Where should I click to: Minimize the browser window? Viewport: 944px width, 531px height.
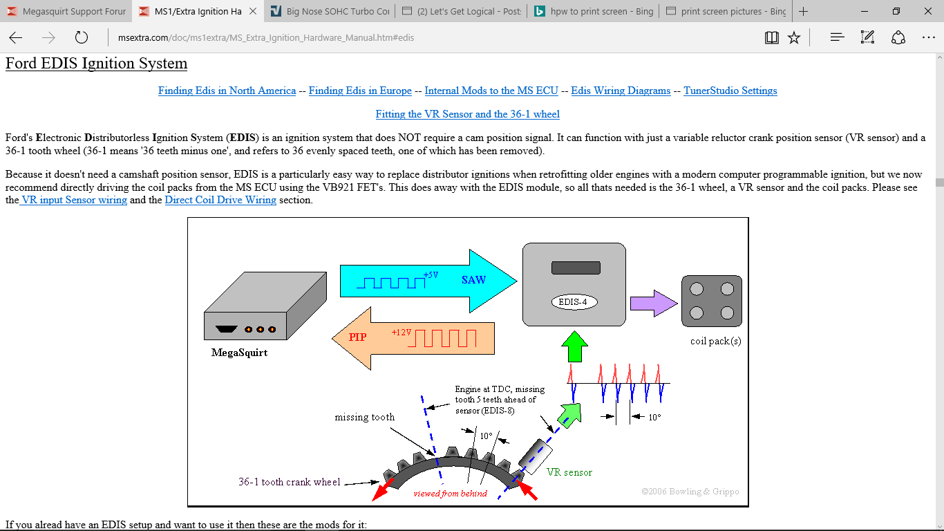[x=864, y=11]
